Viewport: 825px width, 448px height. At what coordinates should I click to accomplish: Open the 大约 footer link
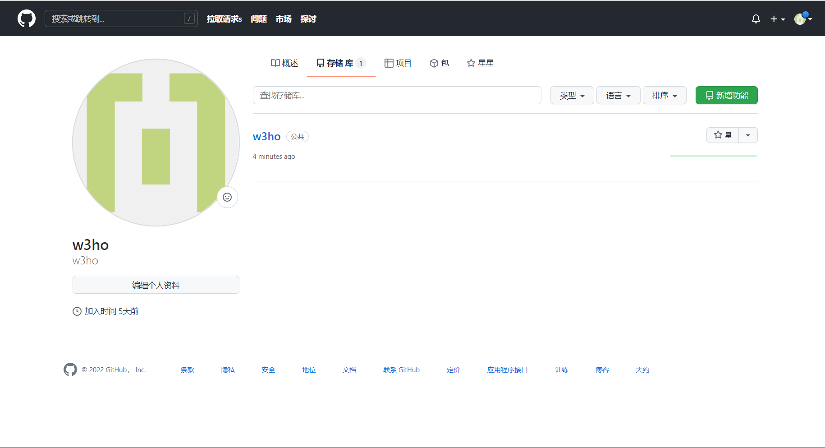pyautogui.click(x=642, y=370)
